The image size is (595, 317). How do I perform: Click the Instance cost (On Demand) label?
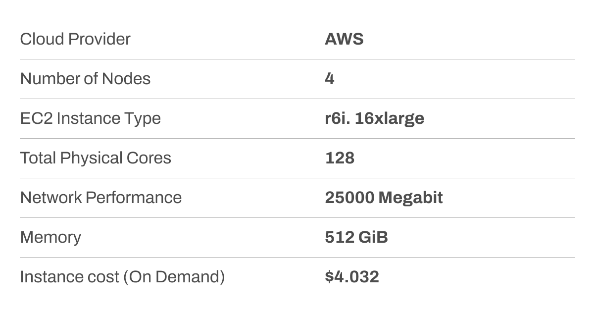122,277
